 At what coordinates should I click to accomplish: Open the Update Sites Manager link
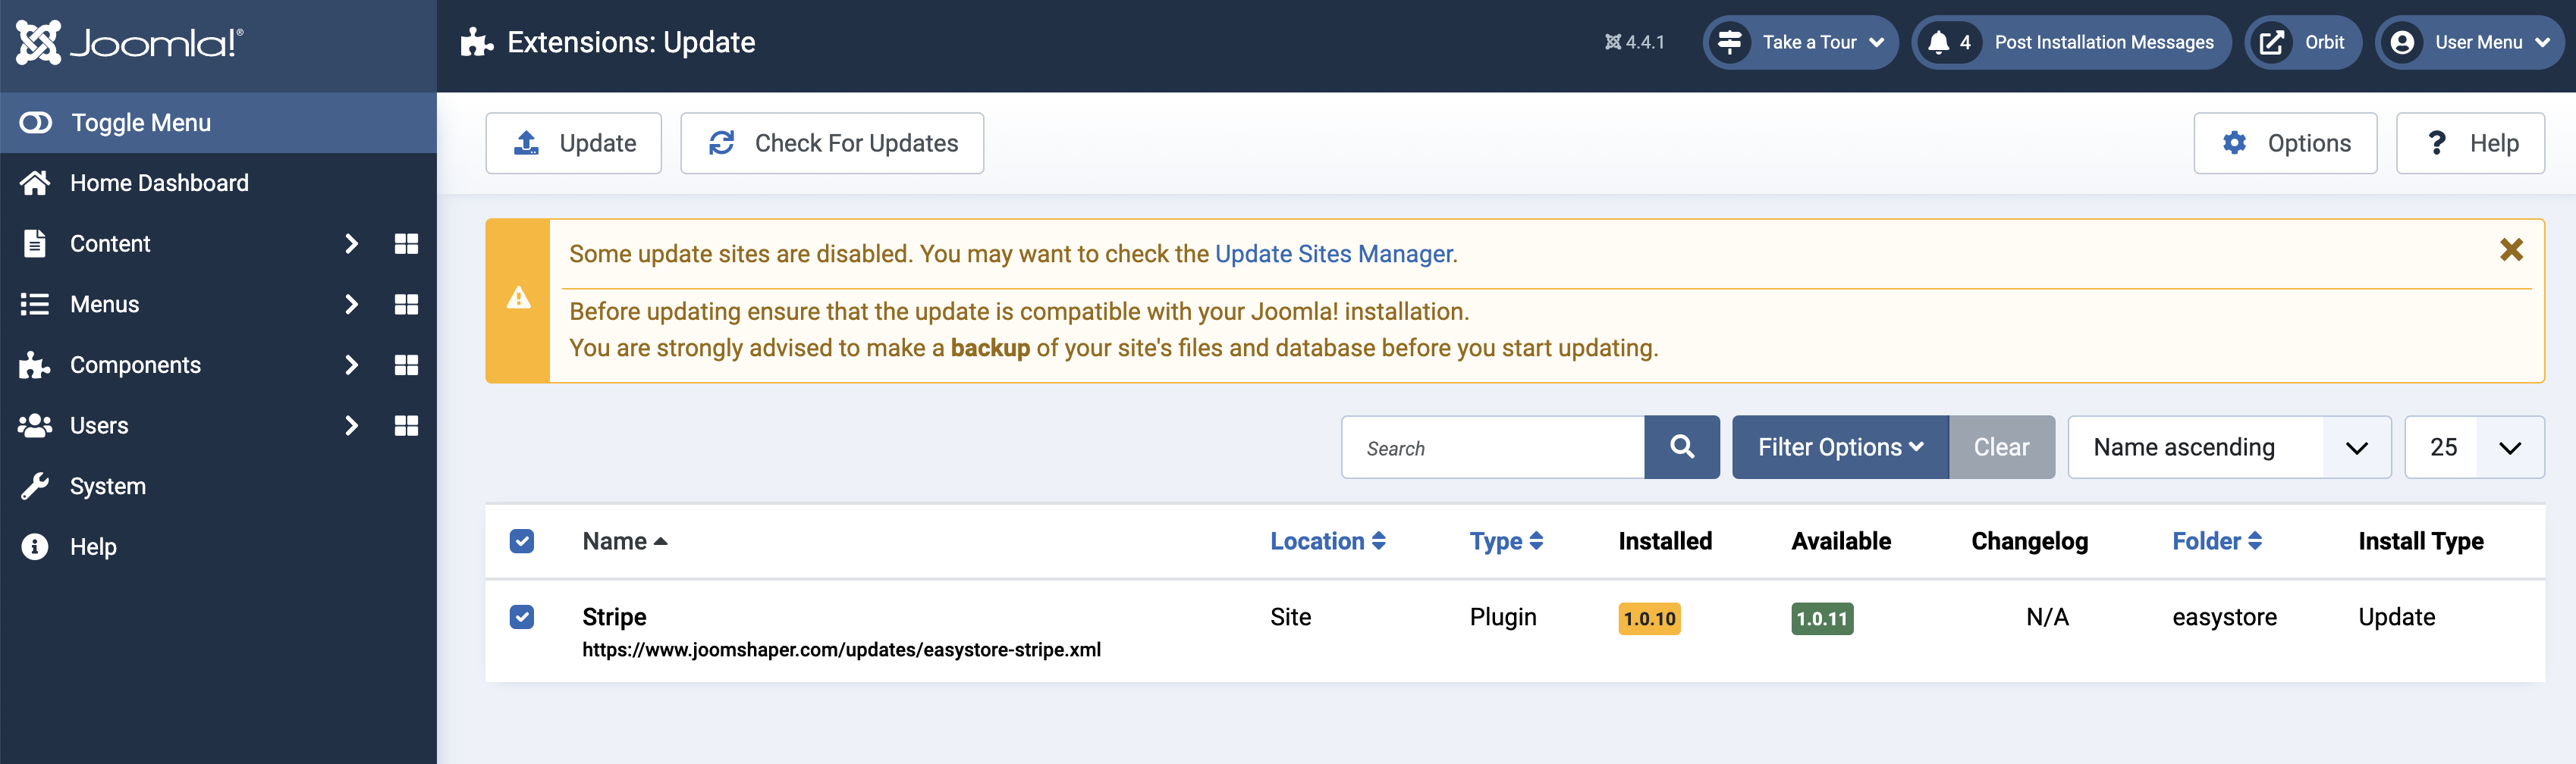[x=1333, y=254]
